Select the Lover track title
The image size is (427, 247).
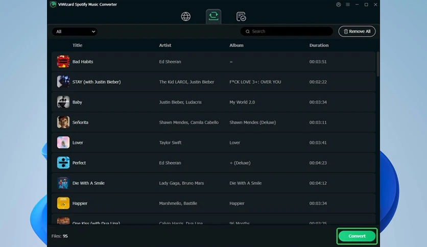pyautogui.click(x=78, y=142)
